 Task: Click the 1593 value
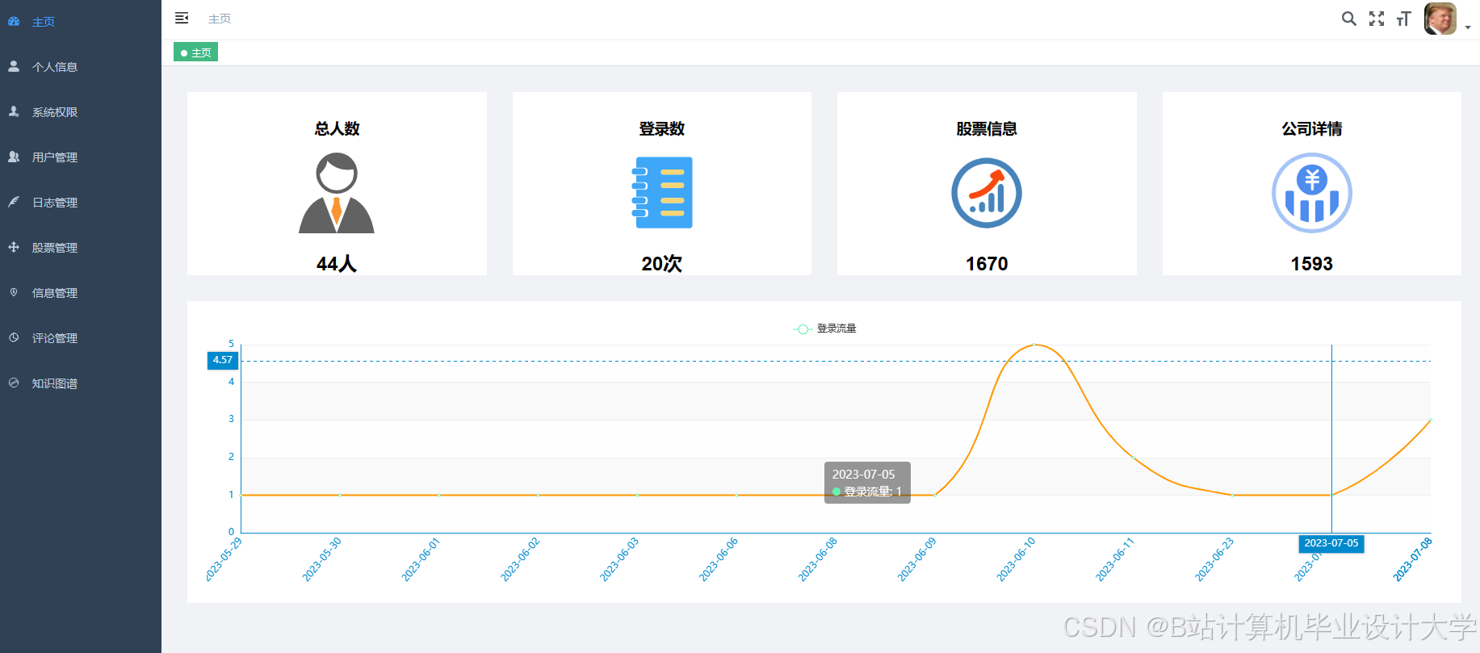[1312, 264]
